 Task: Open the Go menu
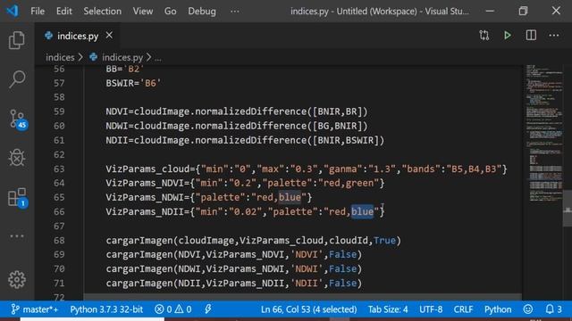(171, 12)
